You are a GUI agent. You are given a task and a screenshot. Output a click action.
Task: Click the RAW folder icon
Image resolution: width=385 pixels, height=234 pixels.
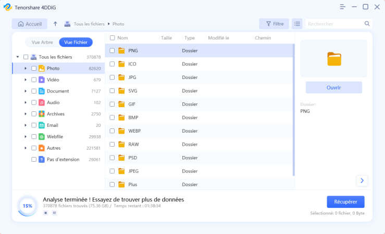pyautogui.click(x=121, y=145)
